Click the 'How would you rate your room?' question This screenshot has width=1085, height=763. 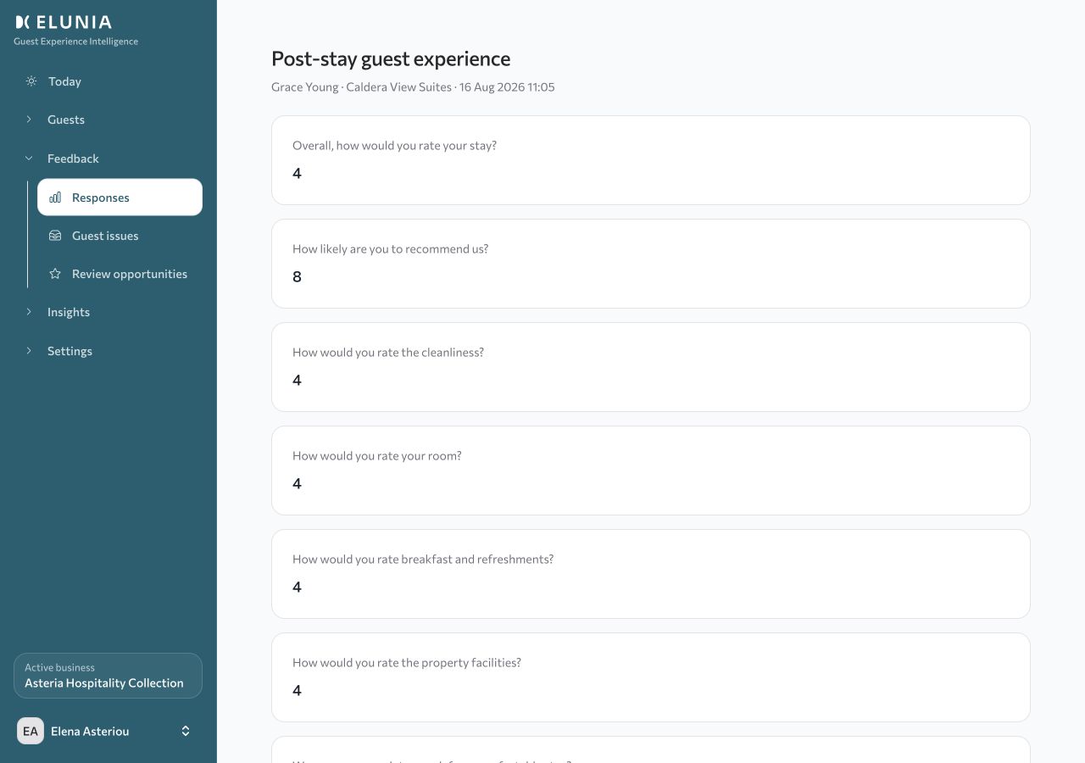(377, 455)
